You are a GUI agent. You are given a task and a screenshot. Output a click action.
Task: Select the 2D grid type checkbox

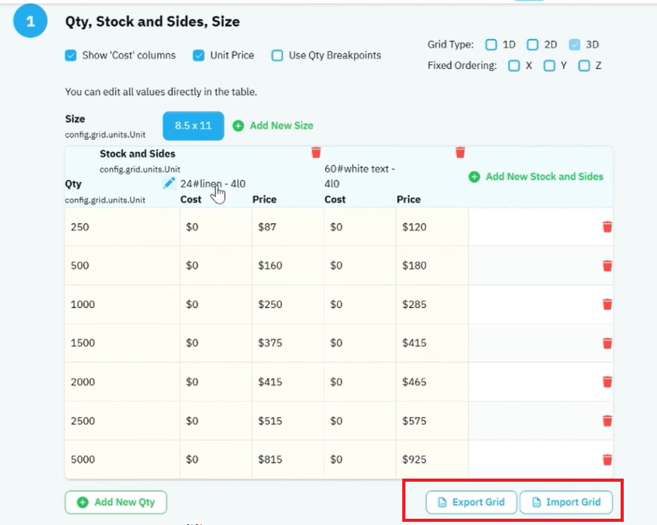[x=532, y=45]
